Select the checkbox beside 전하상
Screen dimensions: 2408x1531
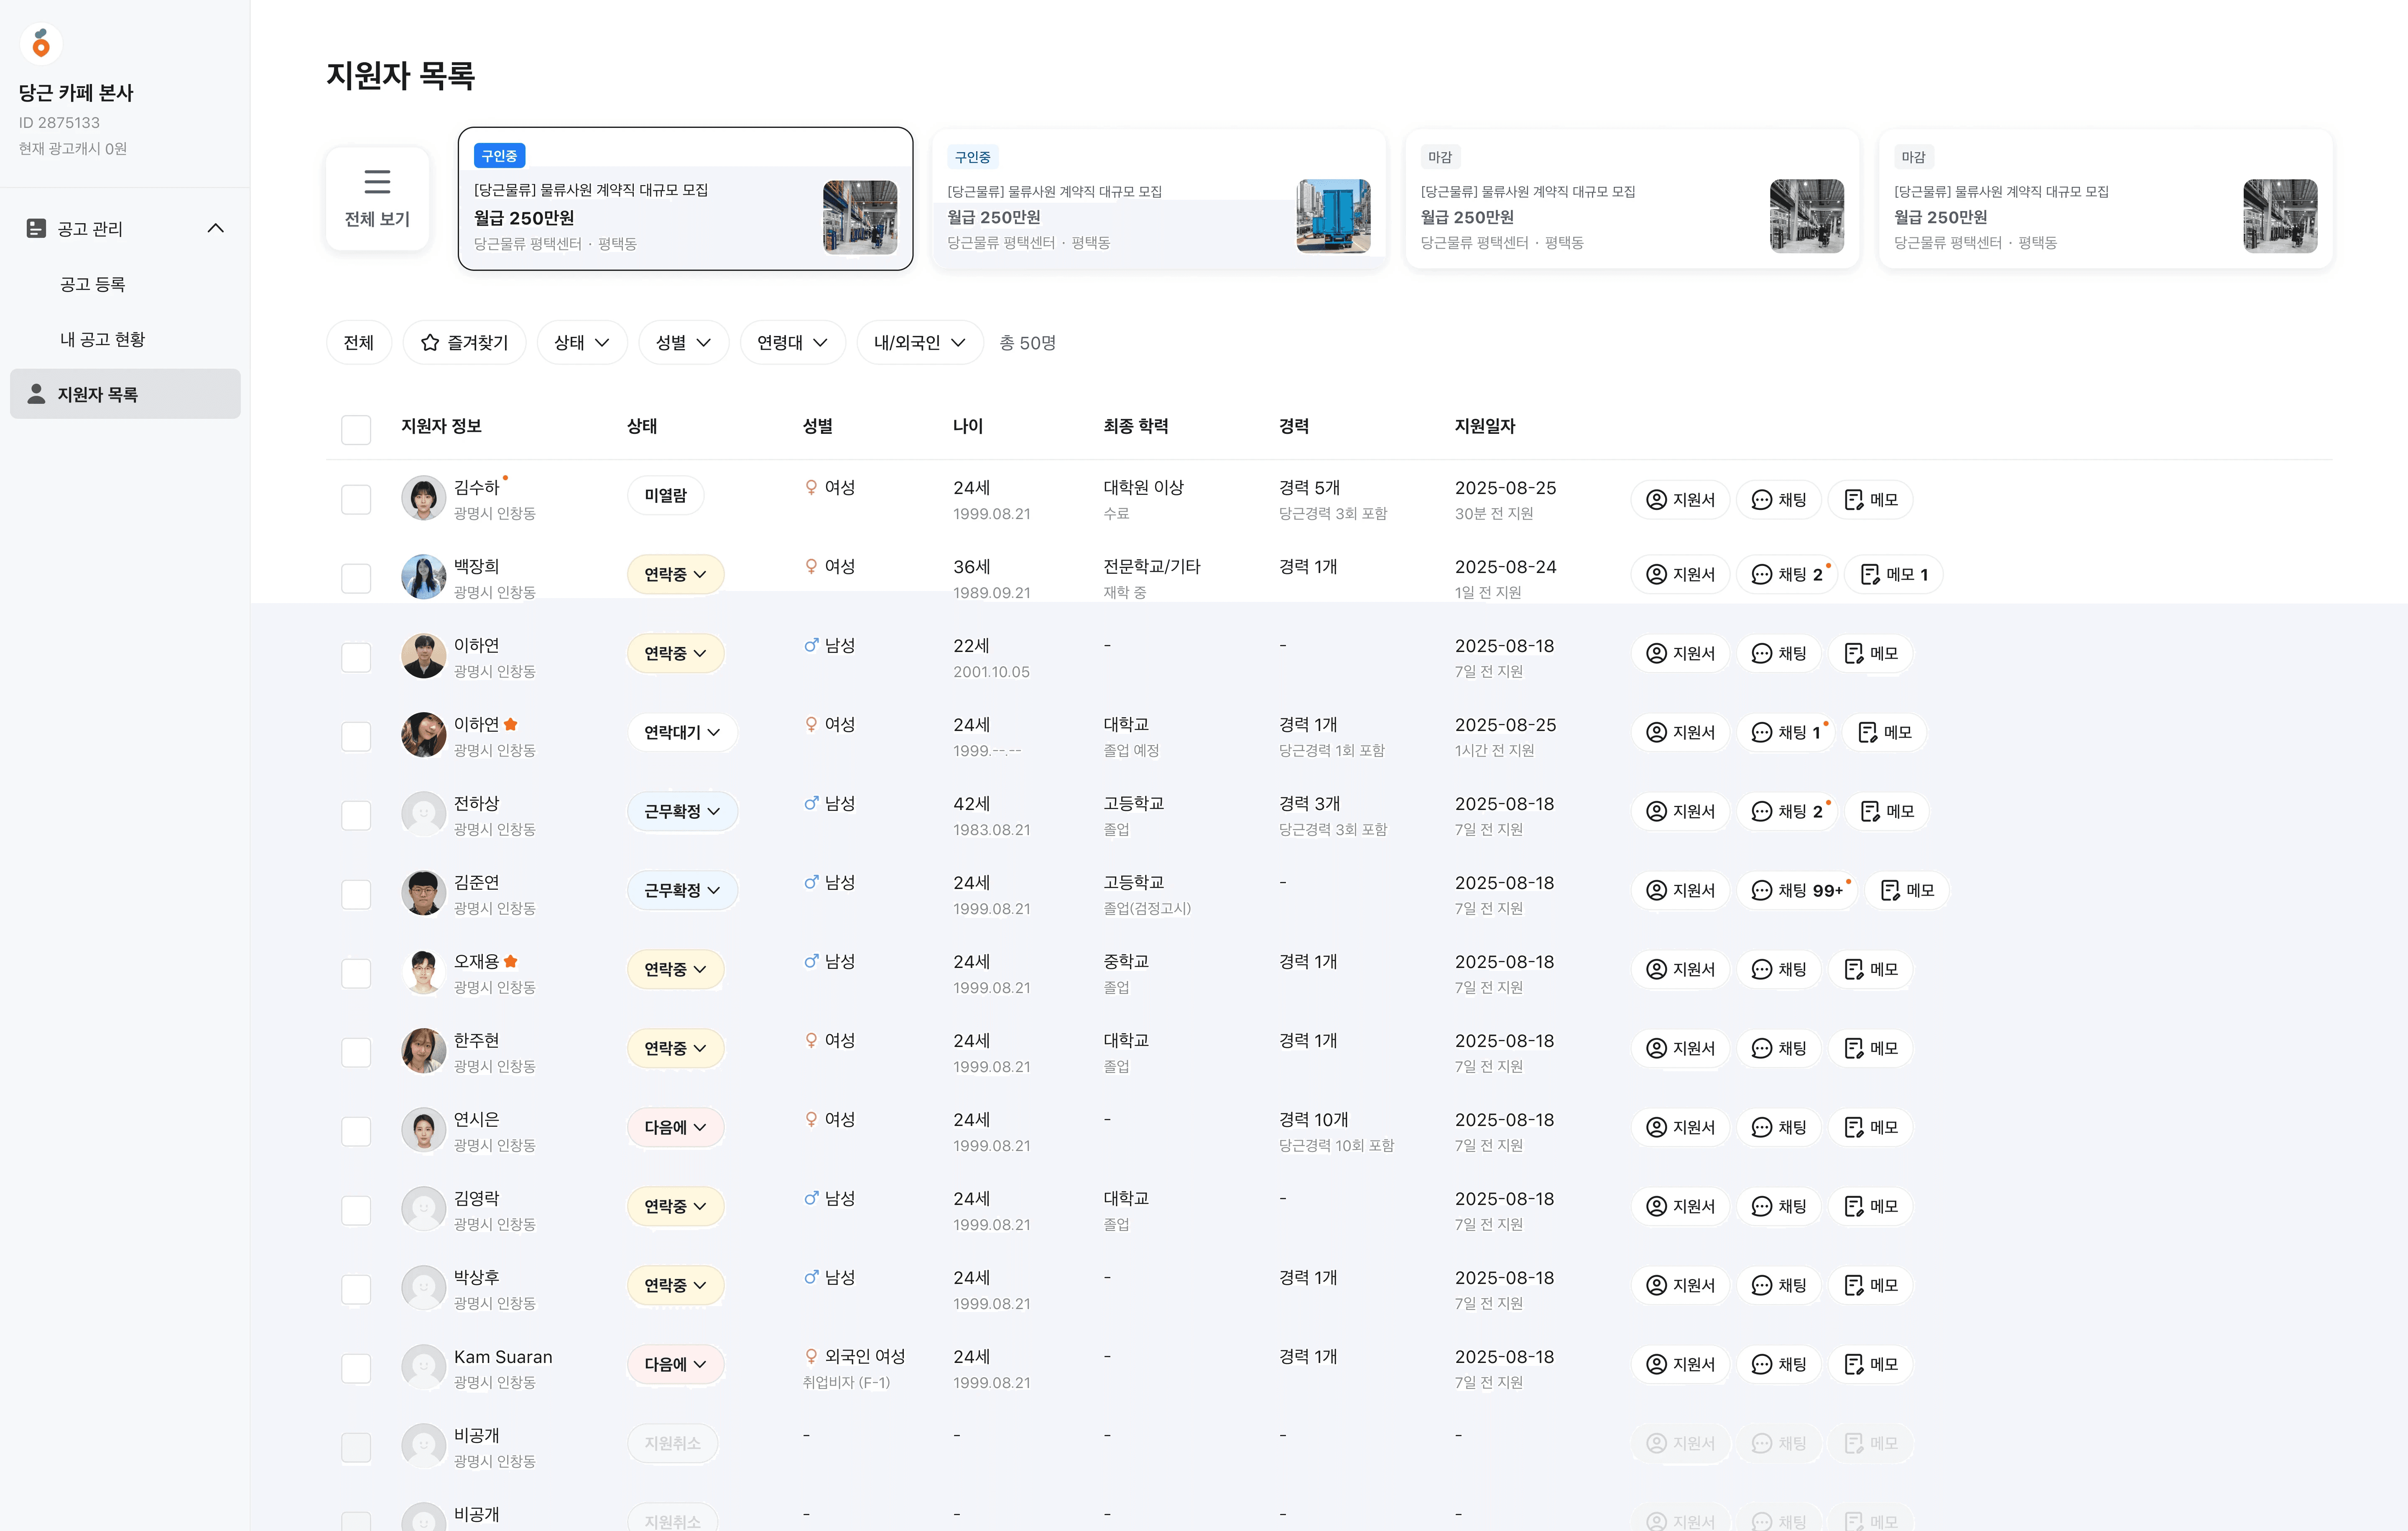(356, 815)
